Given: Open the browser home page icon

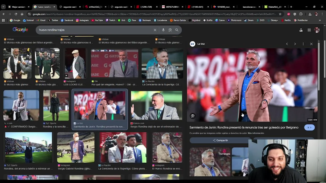Looking at the screenshot, I should point(22,14).
